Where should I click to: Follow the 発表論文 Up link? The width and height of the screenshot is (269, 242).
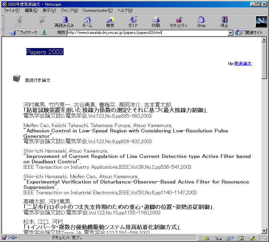pyautogui.click(x=243, y=64)
